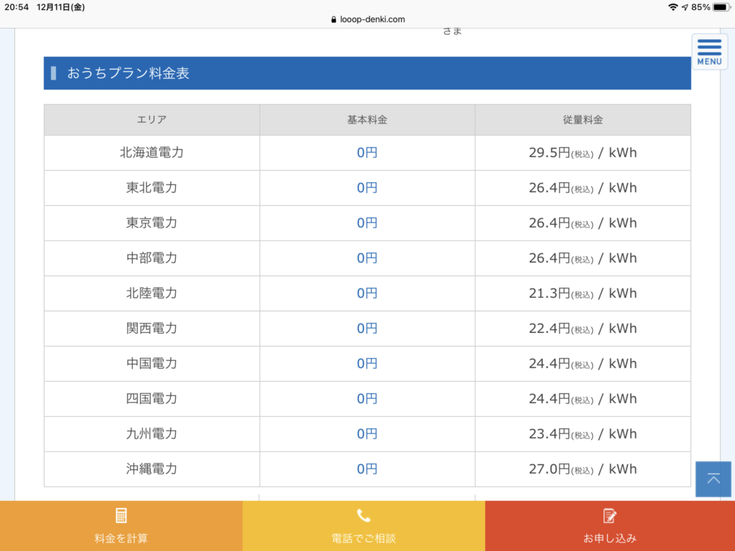Tap 0円 in the 中国電力 row
Image resolution: width=735 pixels, height=551 pixels.
[367, 364]
